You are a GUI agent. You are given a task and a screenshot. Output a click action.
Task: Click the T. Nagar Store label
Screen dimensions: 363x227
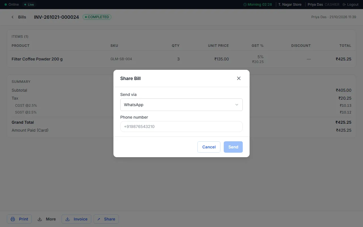coord(290,5)
